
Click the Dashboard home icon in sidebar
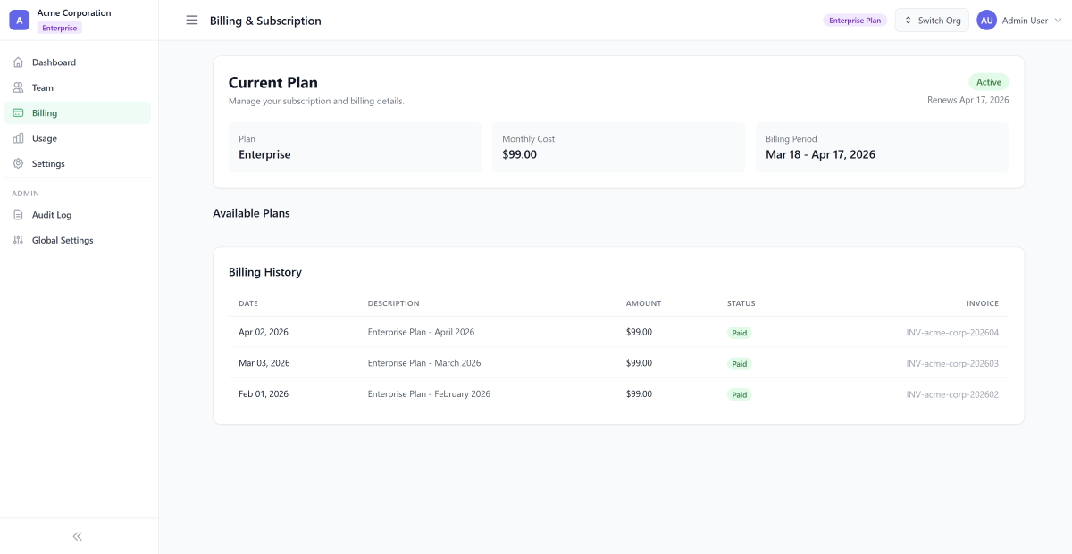[19, 62]
